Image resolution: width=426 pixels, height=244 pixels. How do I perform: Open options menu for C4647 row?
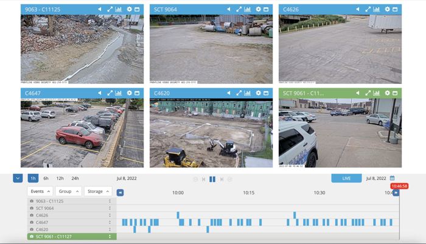point(110,222)
